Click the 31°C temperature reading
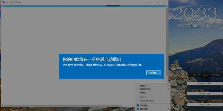The height and width of the screenshot is (111, 223). click(205, 26)
